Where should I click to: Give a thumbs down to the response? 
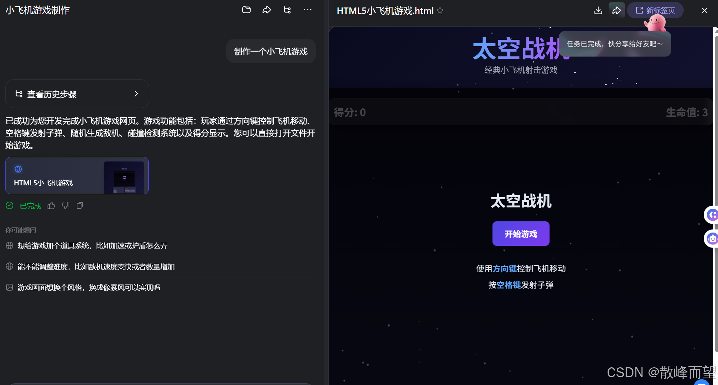[65, 205]
